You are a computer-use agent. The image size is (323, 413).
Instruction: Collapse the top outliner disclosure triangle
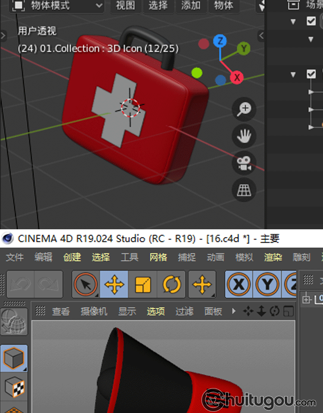(293, 21)
